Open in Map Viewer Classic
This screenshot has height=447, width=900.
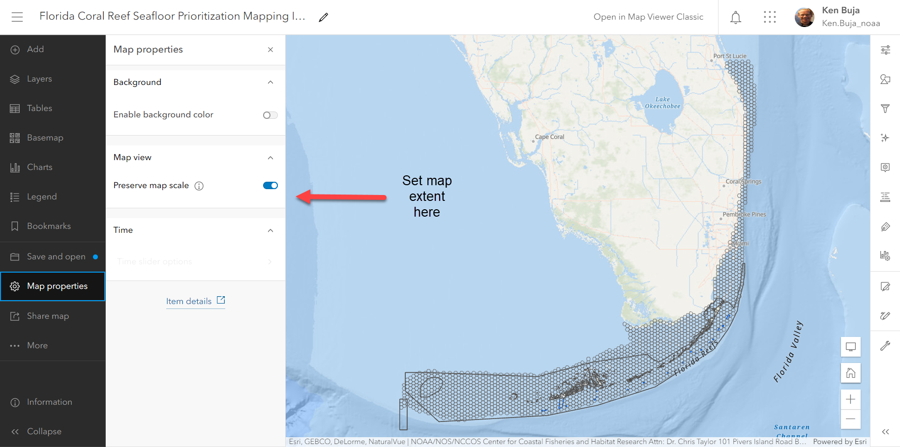[648, 17]
